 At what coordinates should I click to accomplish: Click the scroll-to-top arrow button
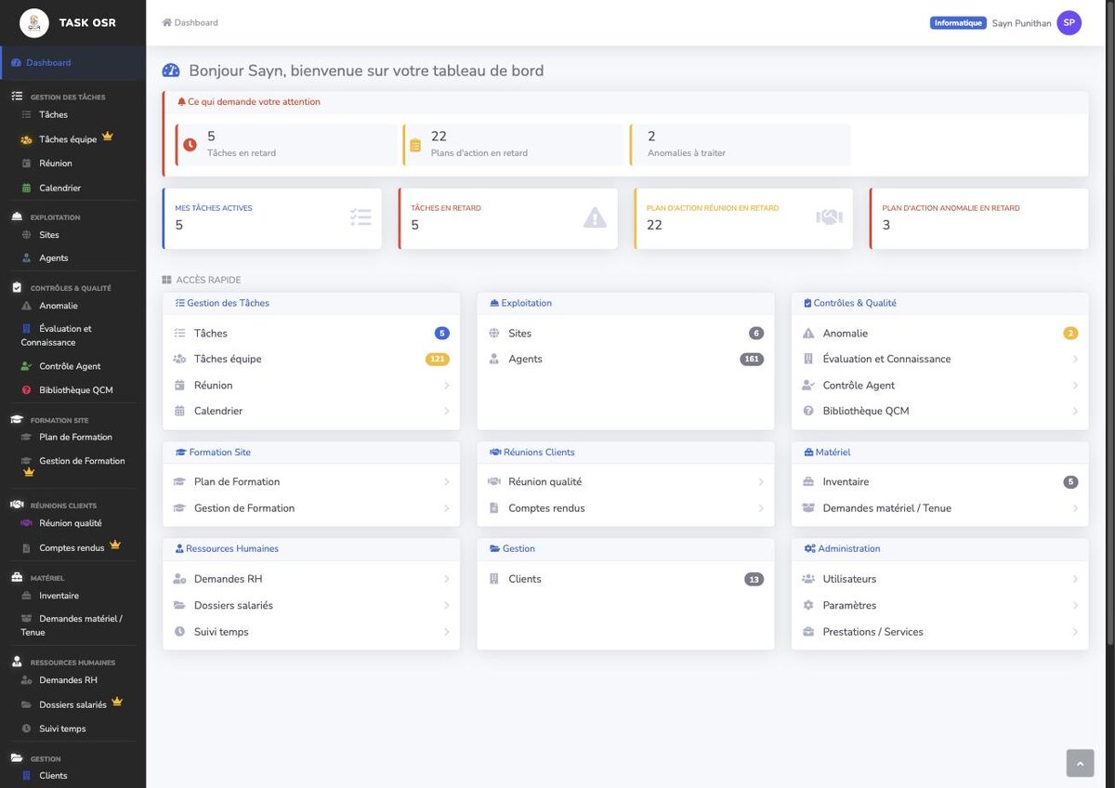(1080, 763)
